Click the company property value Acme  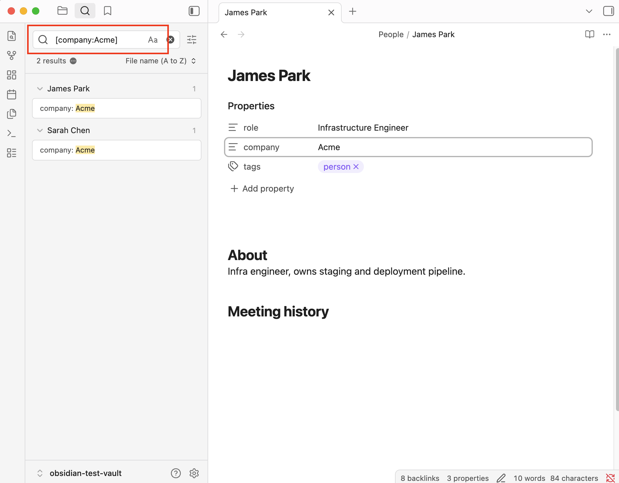(x=329, y=147)
